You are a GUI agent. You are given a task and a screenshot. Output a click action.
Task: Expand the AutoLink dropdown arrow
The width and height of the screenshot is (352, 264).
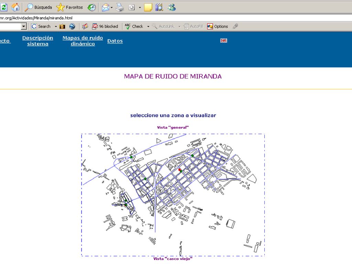(179, 26)
